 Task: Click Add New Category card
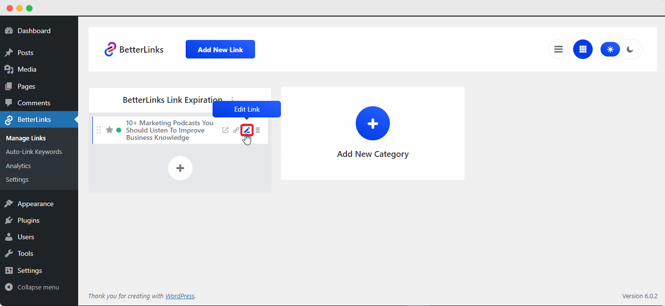click(x=372, y=133)
